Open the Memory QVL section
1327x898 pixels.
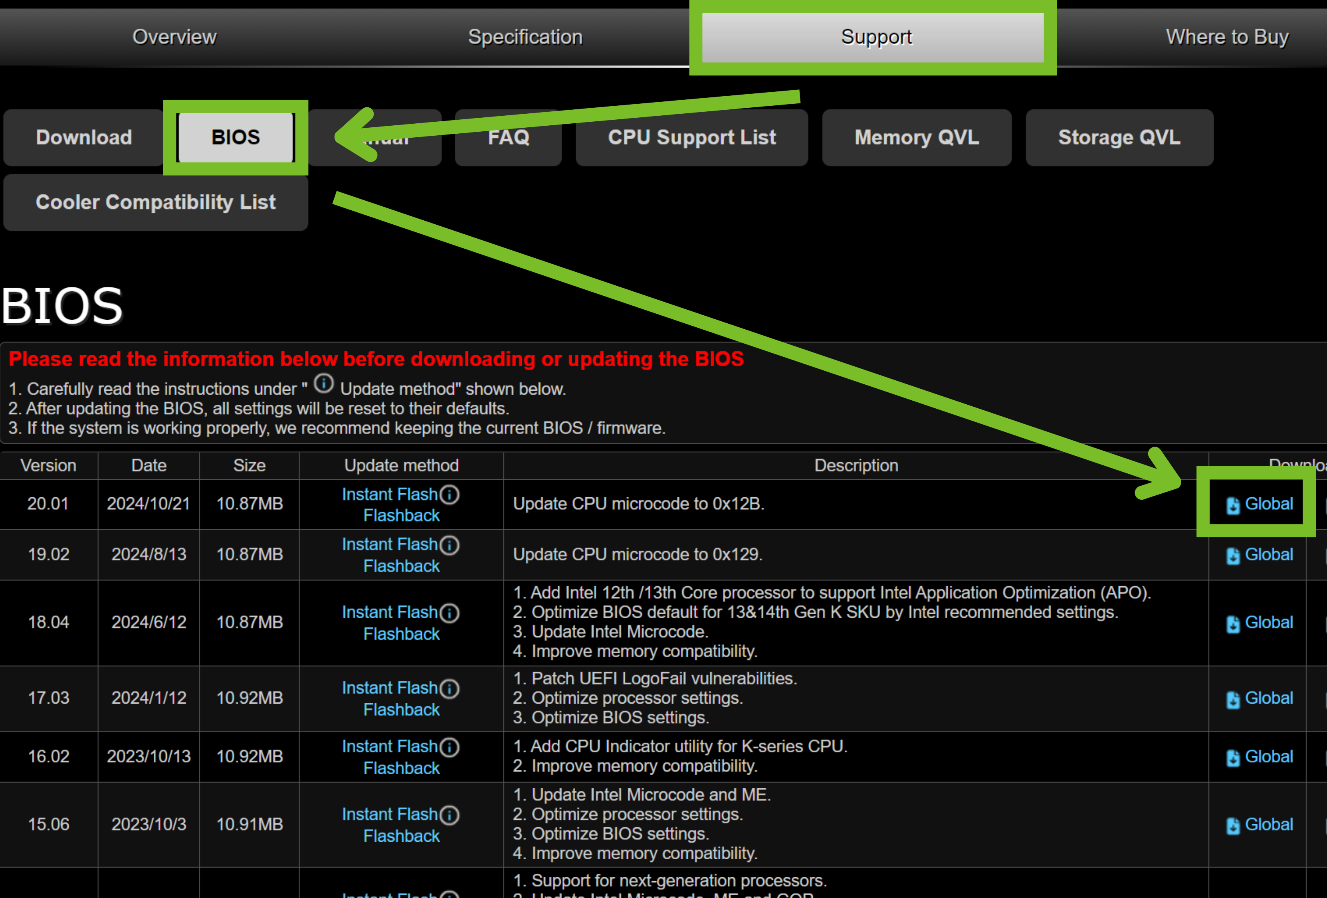tap(917, 138)
